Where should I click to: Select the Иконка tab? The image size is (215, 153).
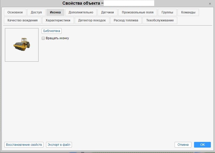click(55, 12)
